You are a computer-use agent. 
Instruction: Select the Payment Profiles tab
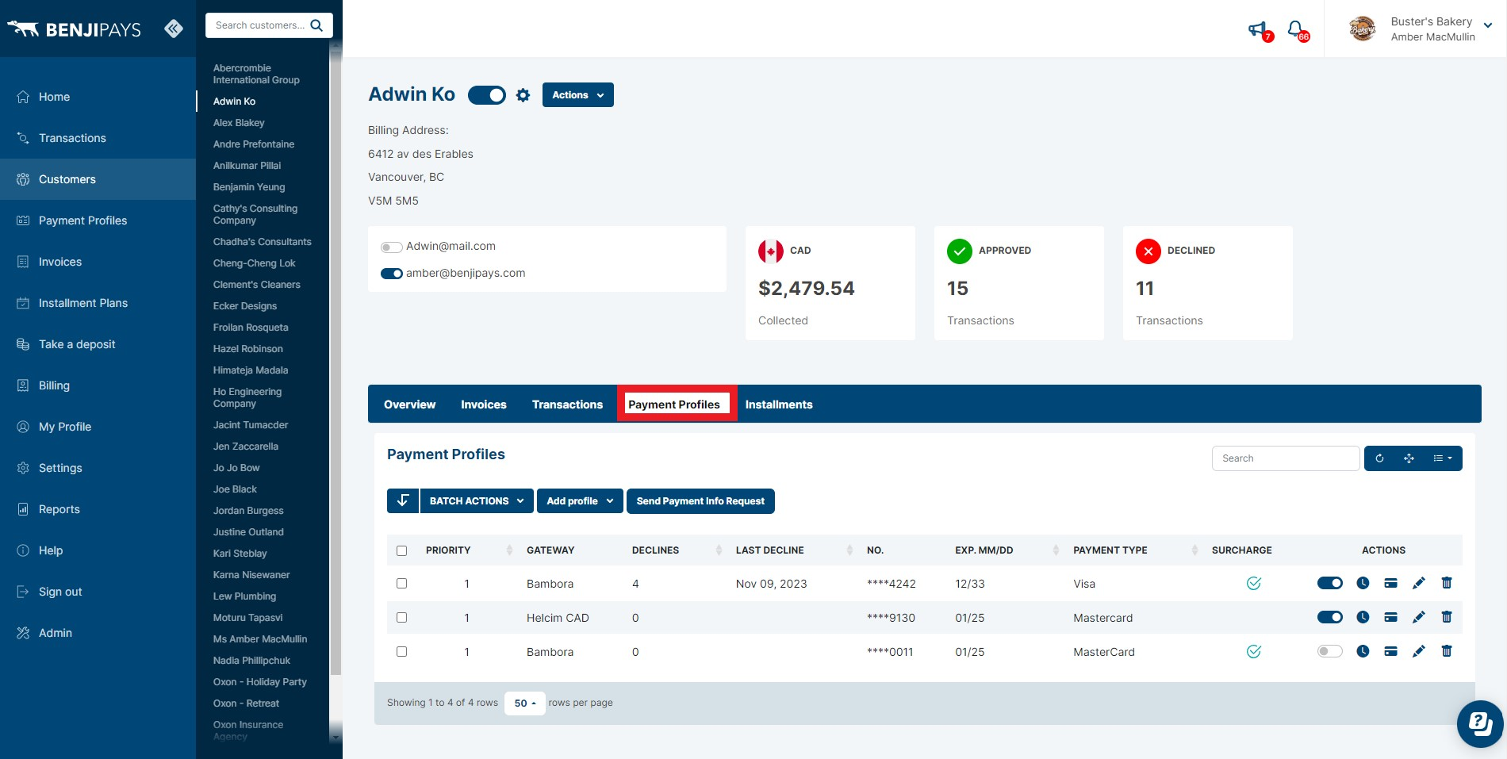(x=674, y=404)
